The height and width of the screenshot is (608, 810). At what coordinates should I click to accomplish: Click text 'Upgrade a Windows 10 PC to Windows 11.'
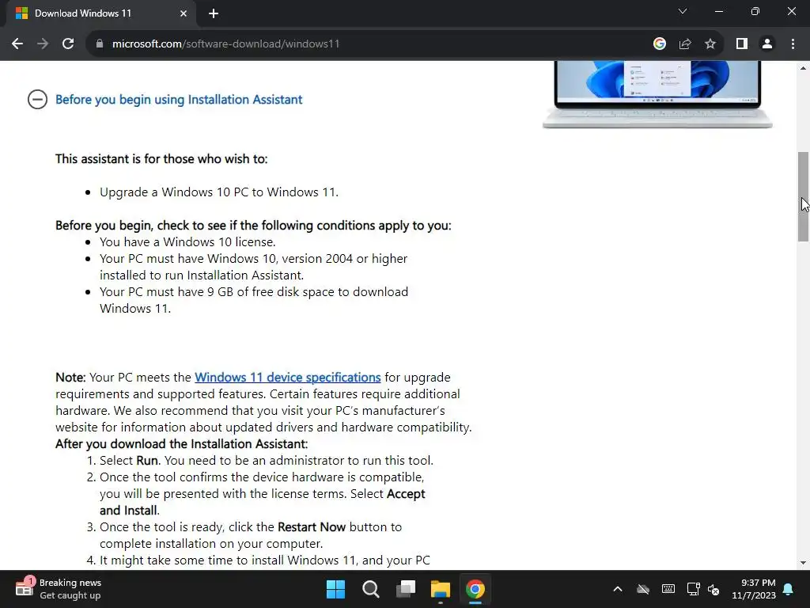[219, 192]
